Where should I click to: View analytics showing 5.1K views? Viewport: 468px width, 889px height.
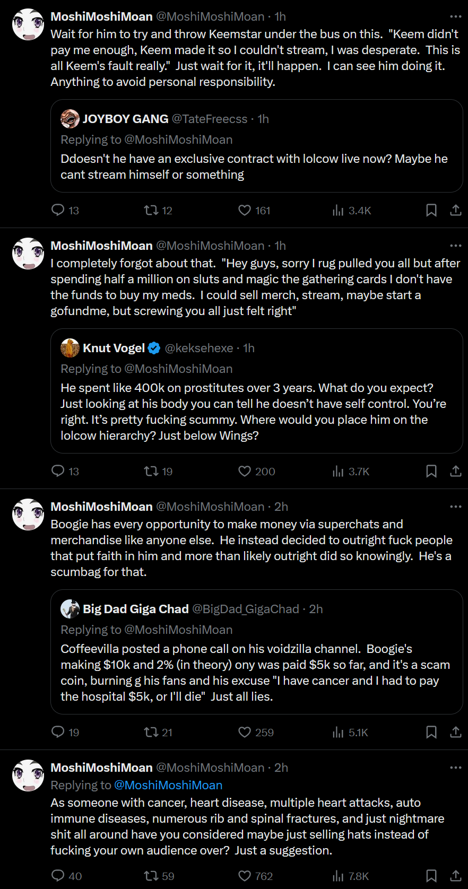(350, 732)
